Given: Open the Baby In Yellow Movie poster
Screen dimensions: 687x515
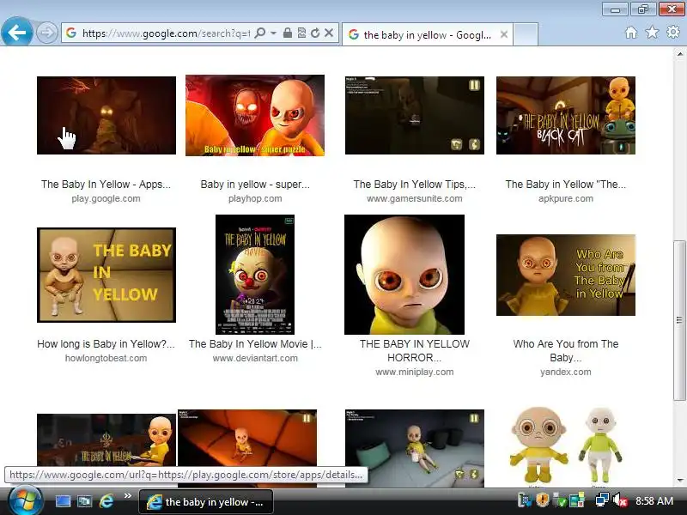Looking at the screenshot, I should pos(255,275).
